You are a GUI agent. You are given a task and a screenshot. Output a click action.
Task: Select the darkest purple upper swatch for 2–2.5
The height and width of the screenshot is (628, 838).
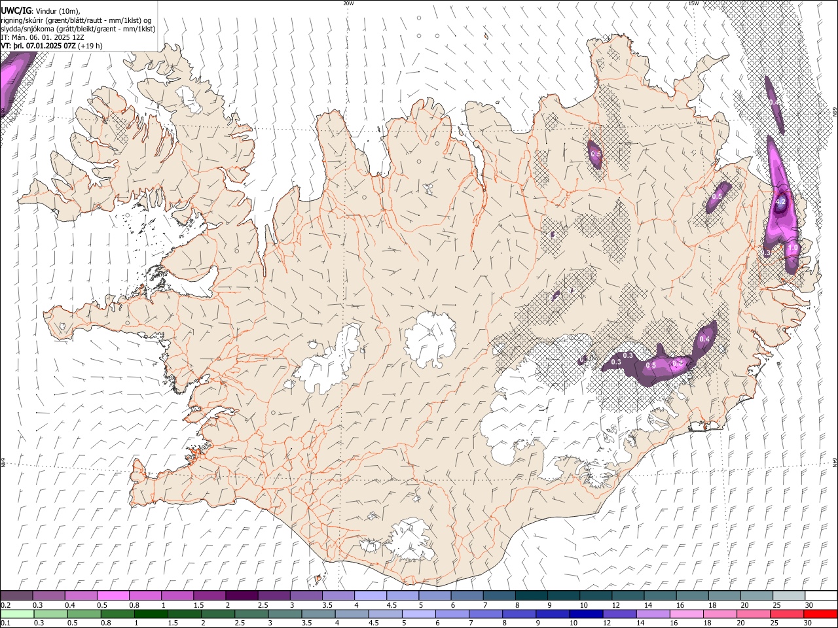pos(242,596)
